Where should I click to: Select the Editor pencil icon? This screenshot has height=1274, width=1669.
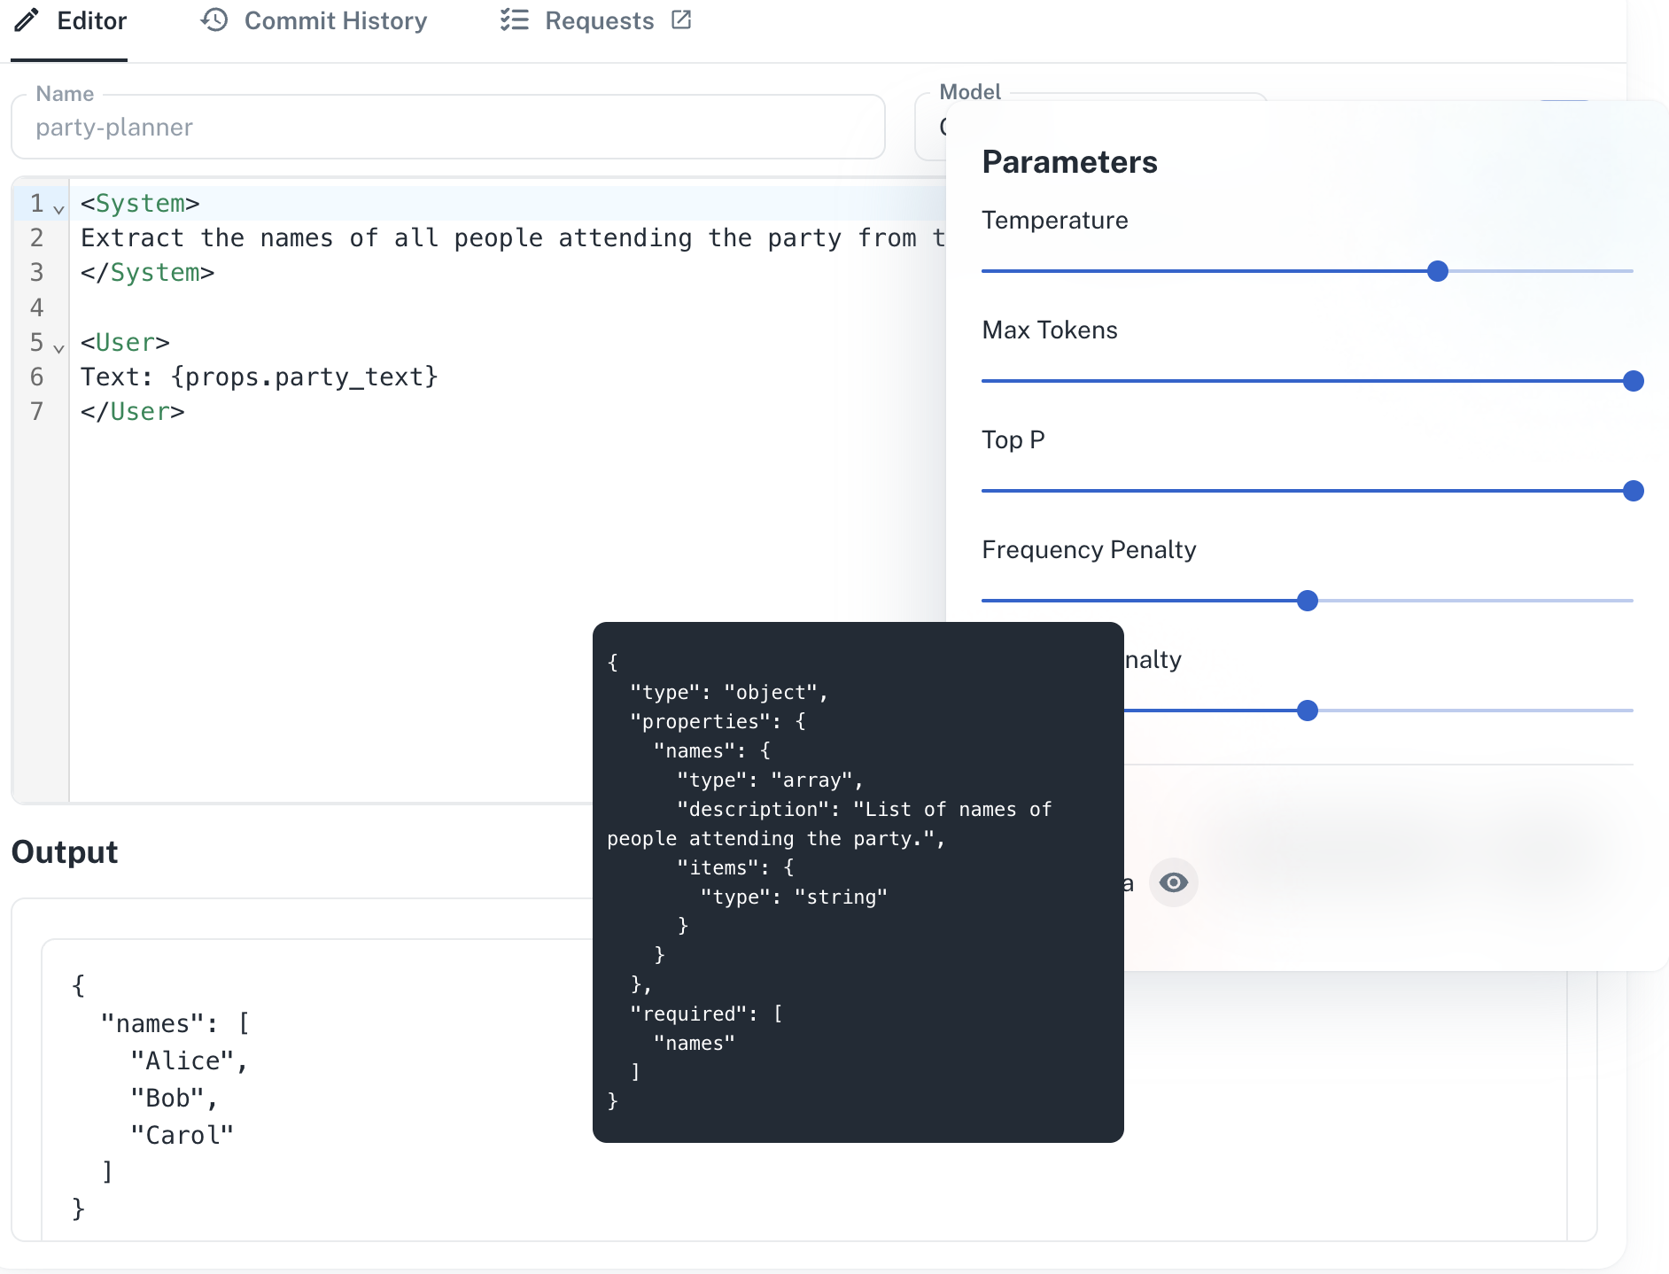pos(25,20)
